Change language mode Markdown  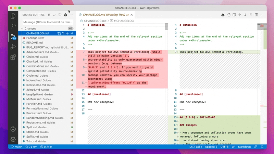244,147
